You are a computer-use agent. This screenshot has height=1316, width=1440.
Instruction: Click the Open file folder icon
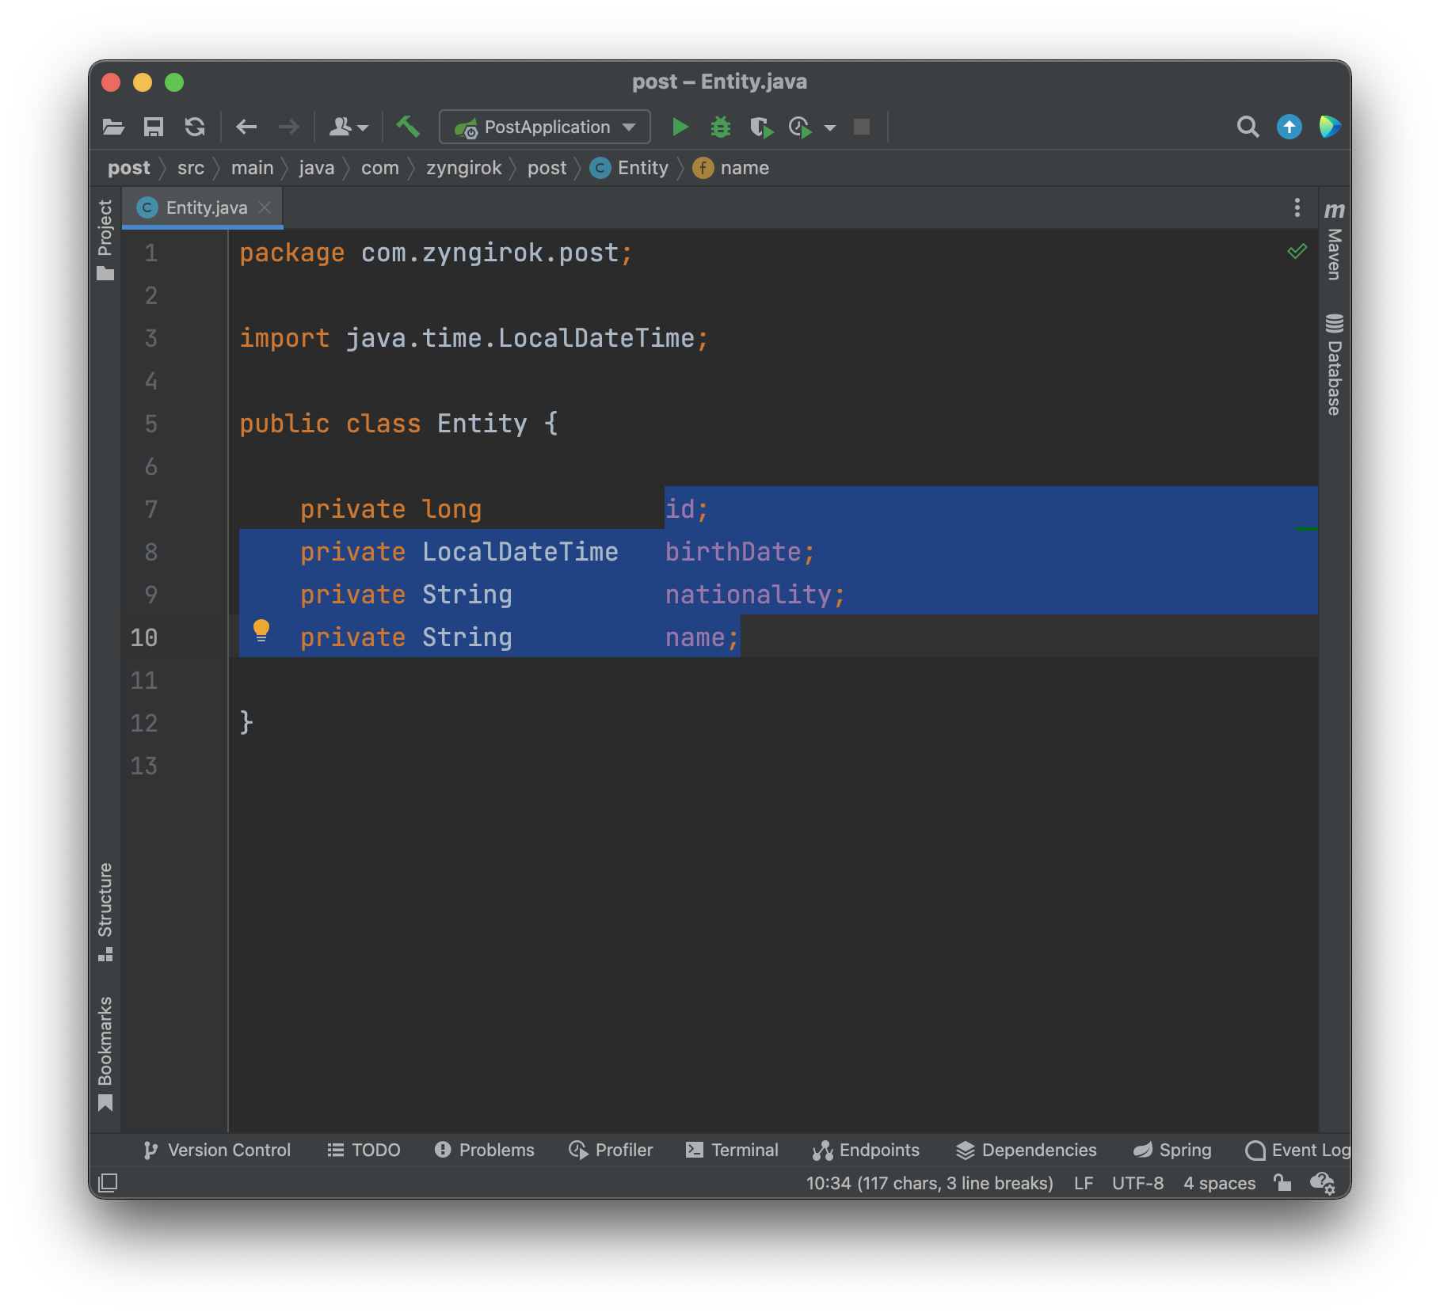tap(114, 127)
